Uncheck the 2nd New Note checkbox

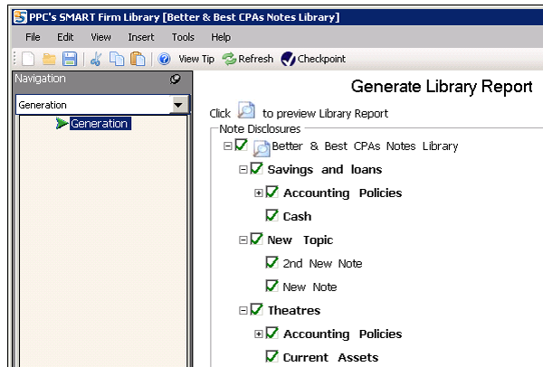coord(272,263)
